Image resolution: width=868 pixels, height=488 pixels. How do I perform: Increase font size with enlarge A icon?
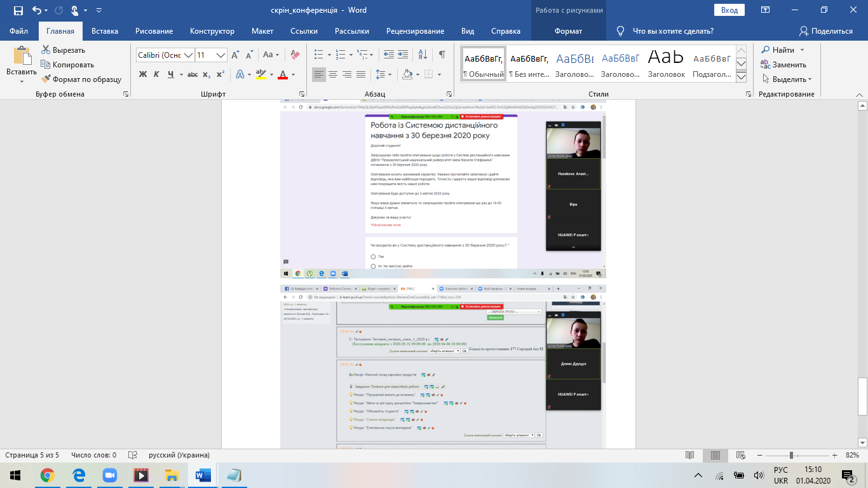(235, 55)
